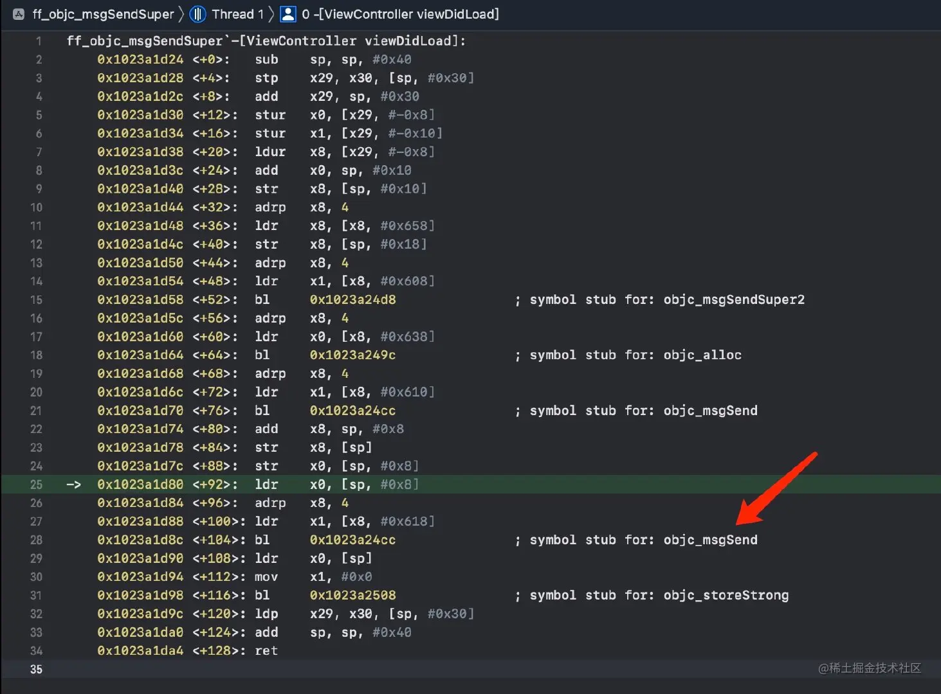This screenshot has height=694, width=941.
Task: Open ff_objc_msgSendSuper breadcrumb item
Action: click(x=103, y=14)
